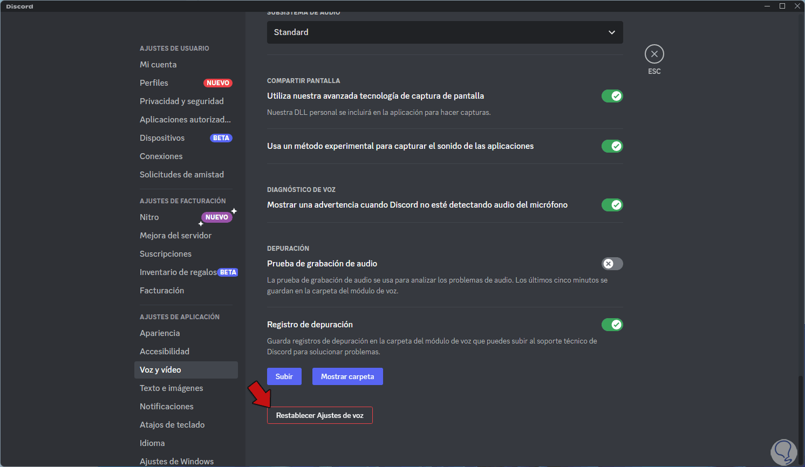The height and width of the screenshot is (467, 805).
Task: Click the COMPARTIR PANTALLA section heading
Action: point(304,81)
